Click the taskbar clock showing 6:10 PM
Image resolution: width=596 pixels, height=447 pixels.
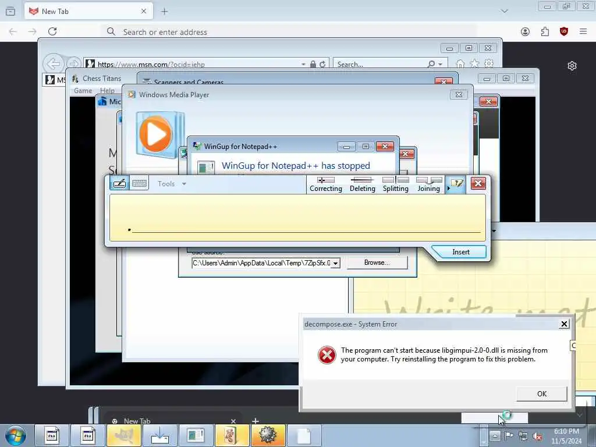566,436
